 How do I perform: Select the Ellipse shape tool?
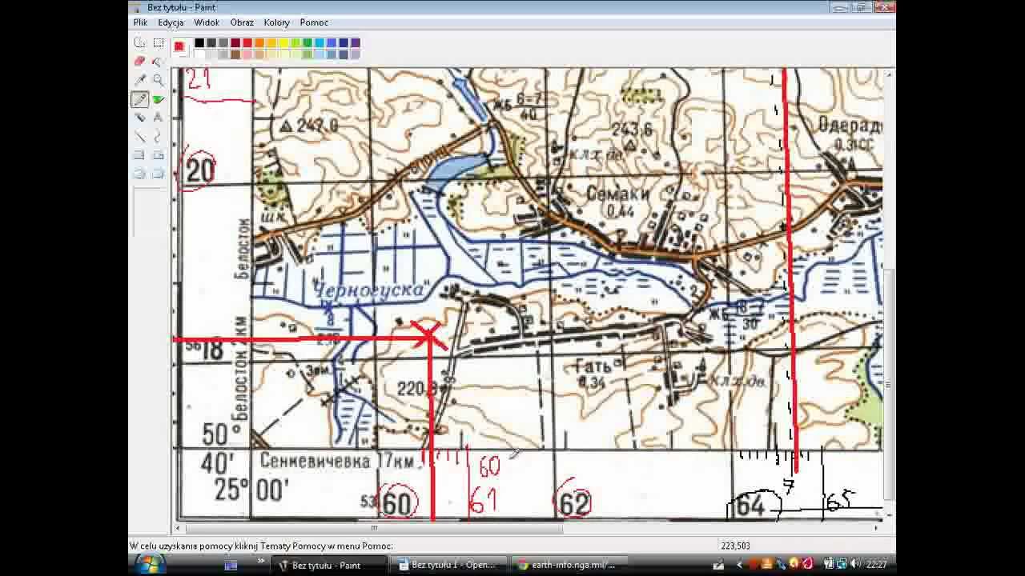tap(140, 174)
